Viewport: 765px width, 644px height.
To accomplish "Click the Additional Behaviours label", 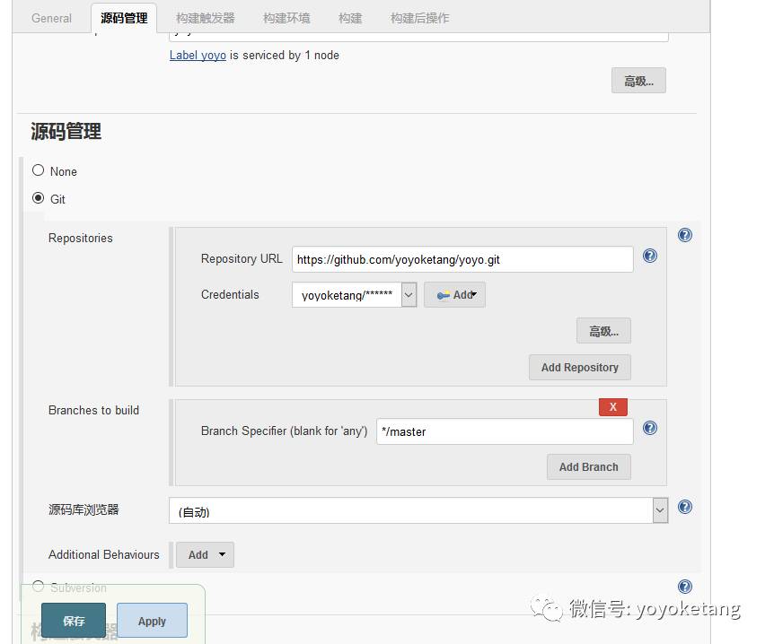I will pos(104,555).
